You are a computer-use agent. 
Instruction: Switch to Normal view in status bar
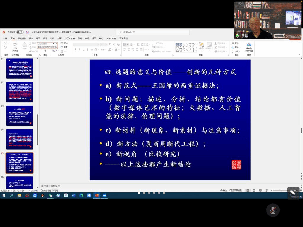248,190
